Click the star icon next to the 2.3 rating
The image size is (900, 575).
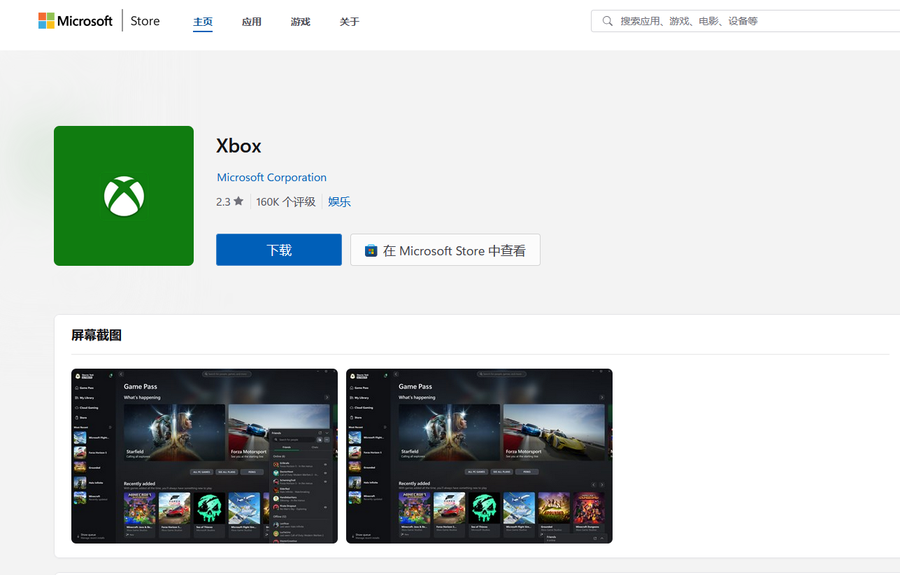pos(239,201)
